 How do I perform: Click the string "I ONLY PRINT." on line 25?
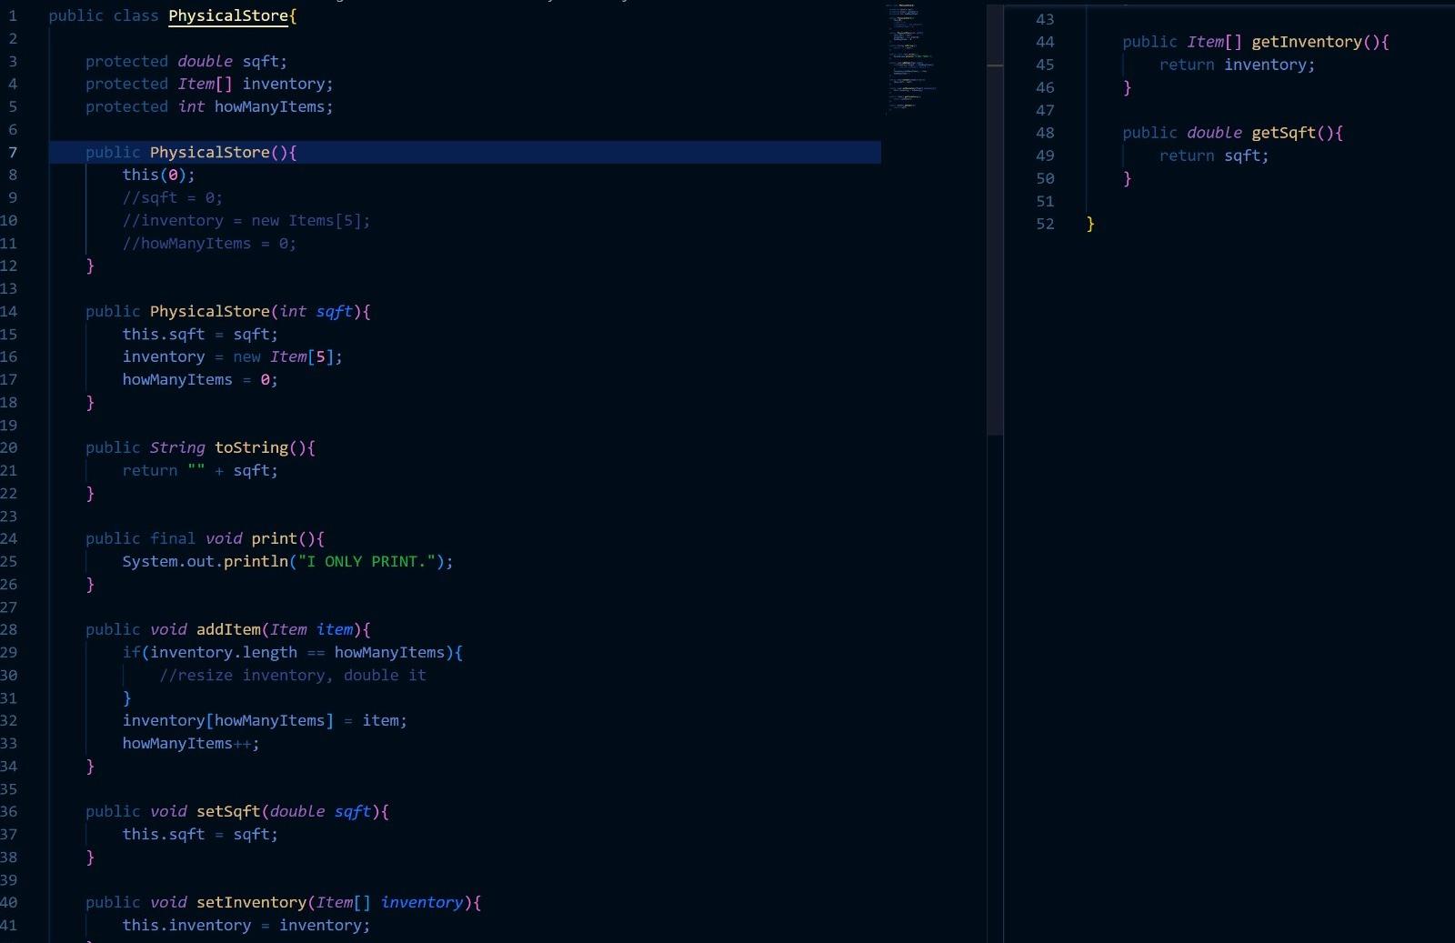click(x=372, y=561)
